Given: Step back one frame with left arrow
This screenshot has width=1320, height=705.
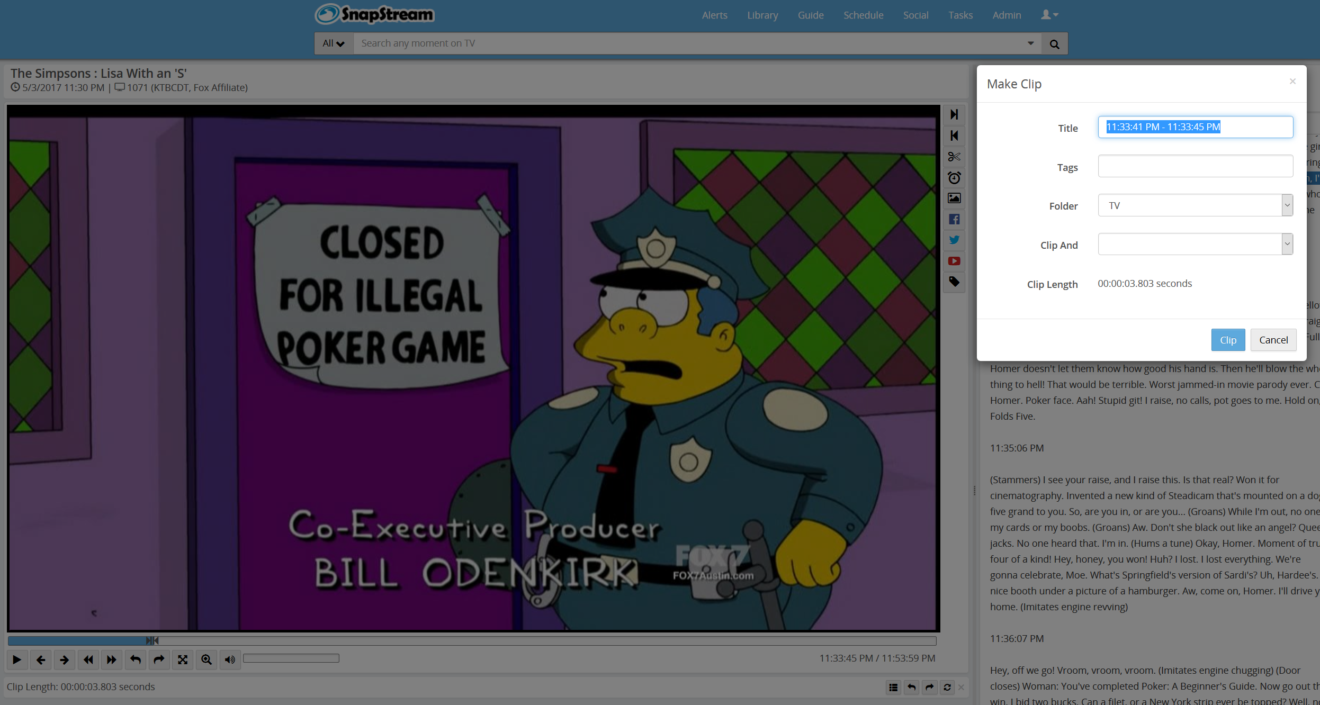Looking at the screenshot, I should coord(41,659).
